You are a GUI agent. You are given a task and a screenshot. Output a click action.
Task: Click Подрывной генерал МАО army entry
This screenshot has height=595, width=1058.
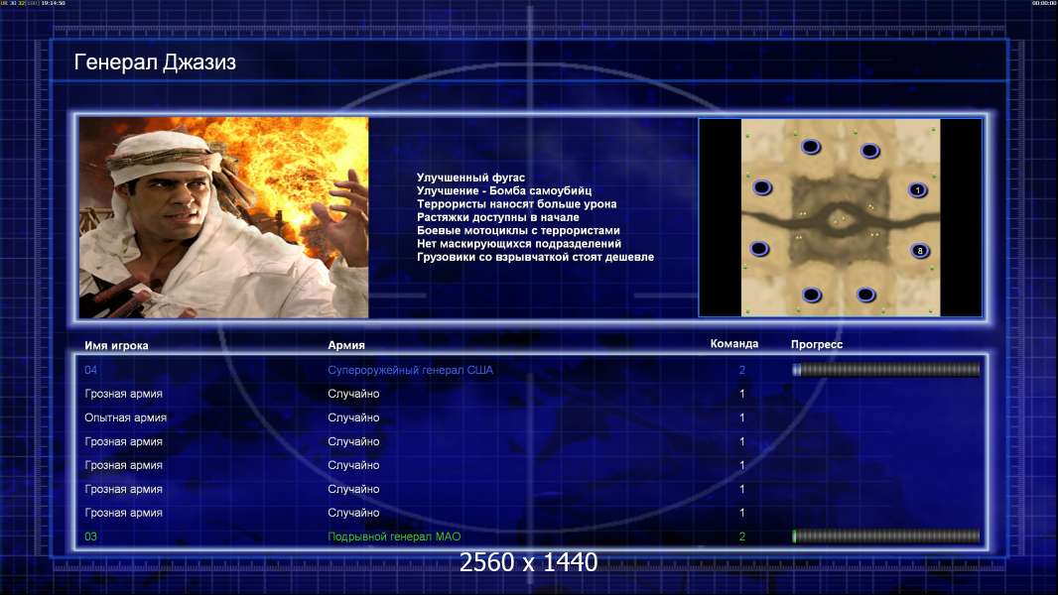pos(394,536)
